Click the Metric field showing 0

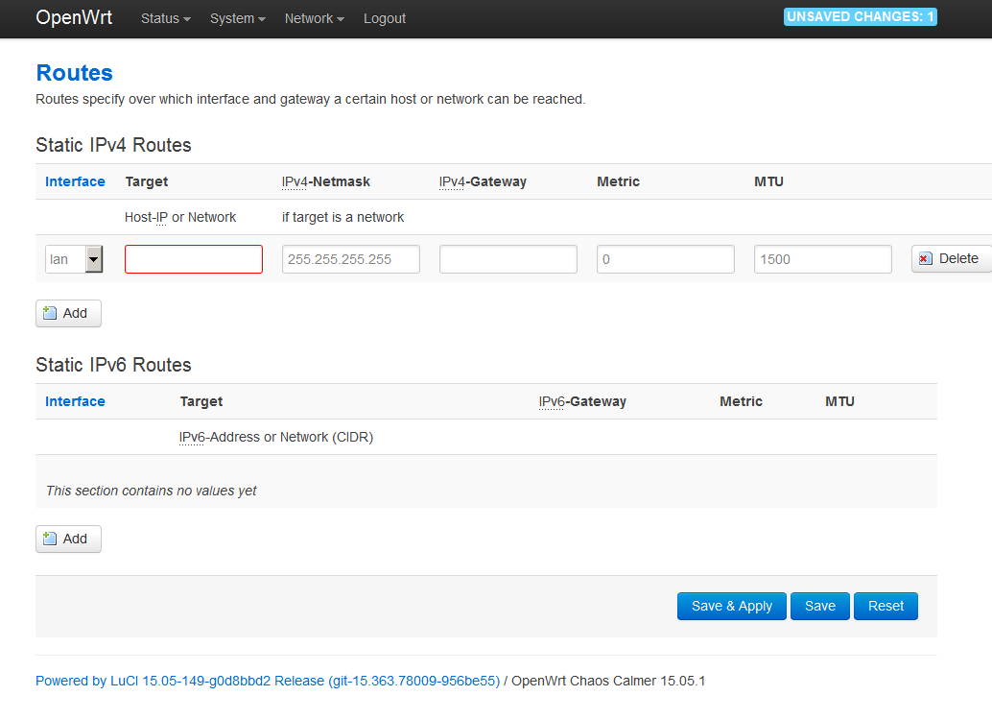666,259
